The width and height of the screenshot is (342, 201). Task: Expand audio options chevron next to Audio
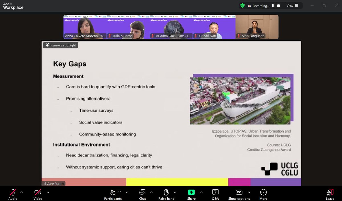21,192
